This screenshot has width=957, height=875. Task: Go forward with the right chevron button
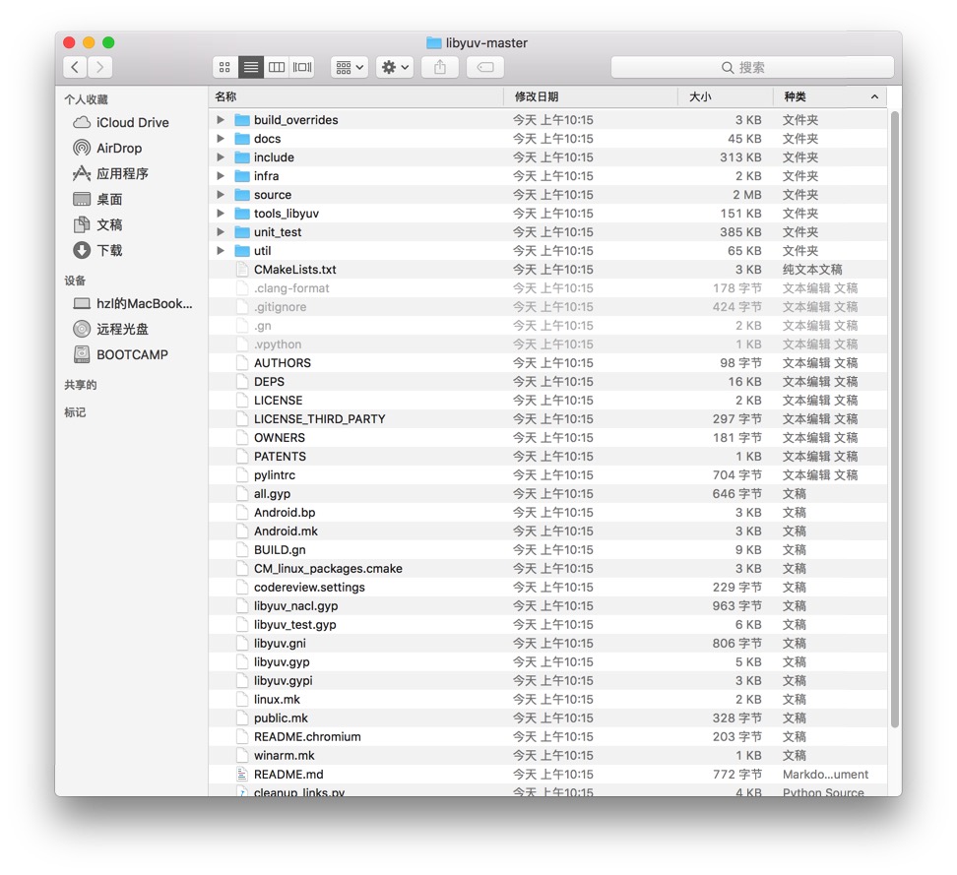point(100,67)
